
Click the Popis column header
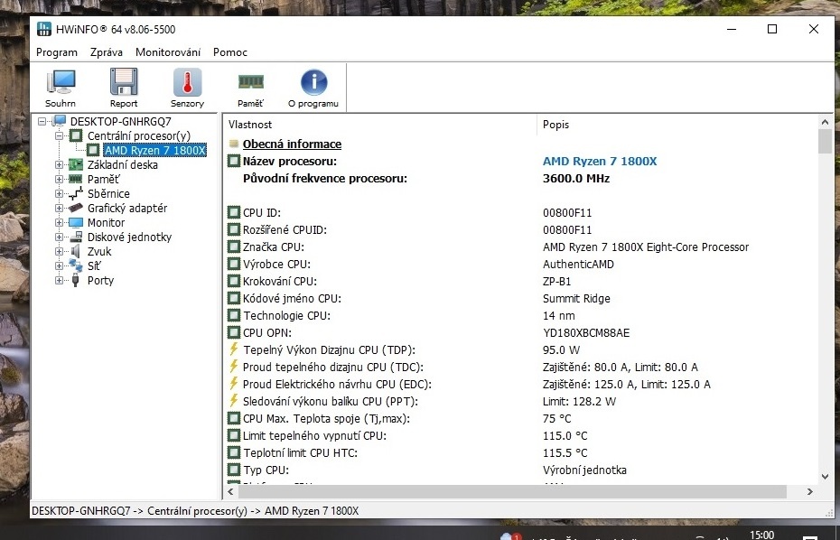555,125
